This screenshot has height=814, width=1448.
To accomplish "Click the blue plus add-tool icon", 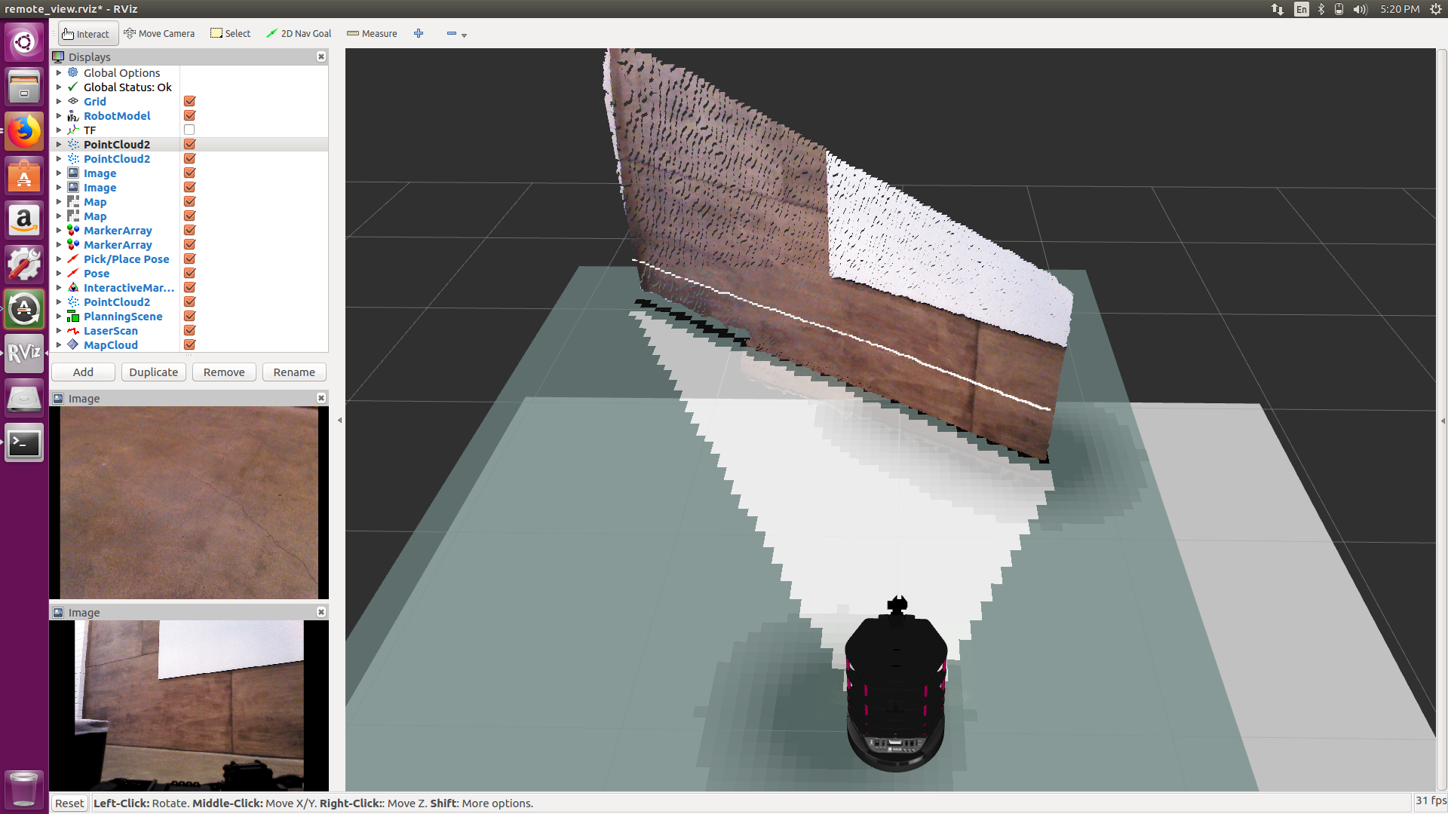I will [x=419, y=34].
